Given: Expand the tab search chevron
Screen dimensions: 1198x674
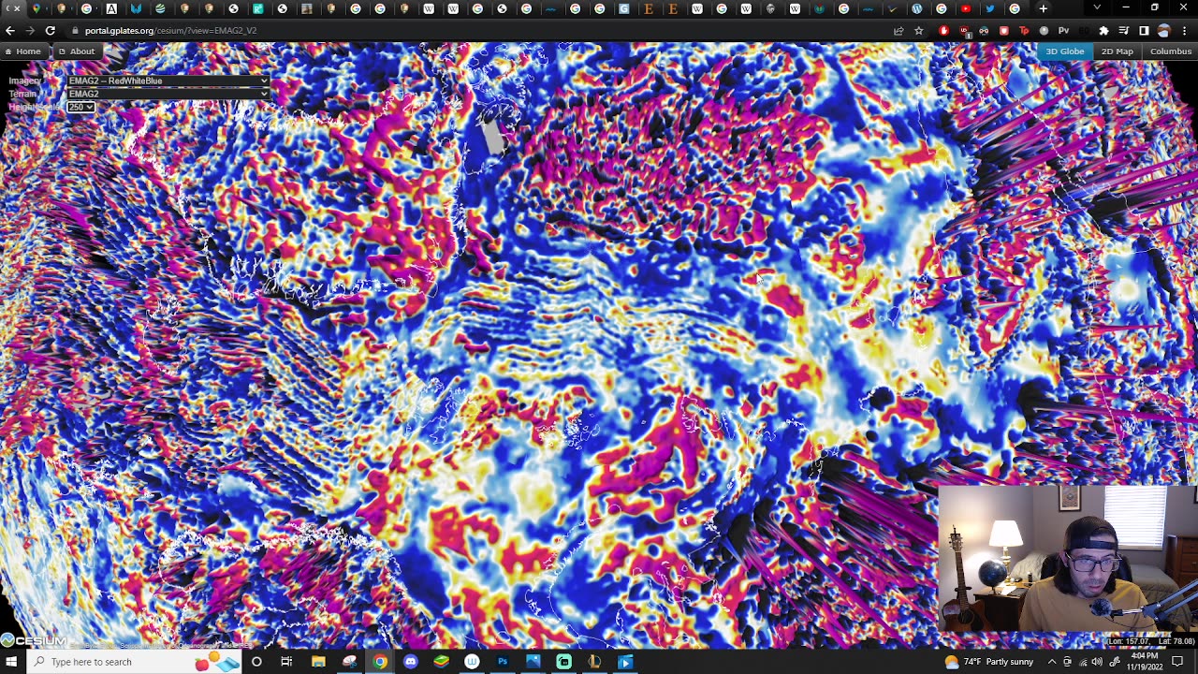Looking at the screenshot, I should [1097, 7].
